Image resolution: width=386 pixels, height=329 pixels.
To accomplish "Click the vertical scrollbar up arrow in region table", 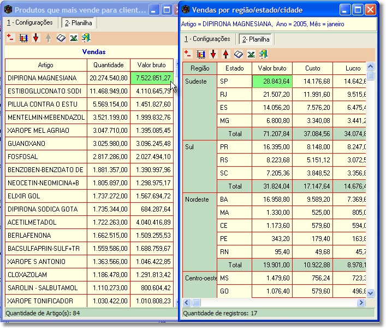I will click(x=371, y=66).
